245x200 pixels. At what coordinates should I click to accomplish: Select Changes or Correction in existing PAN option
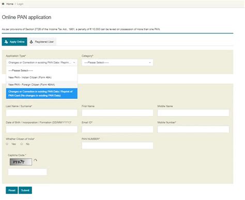point(42,93)
